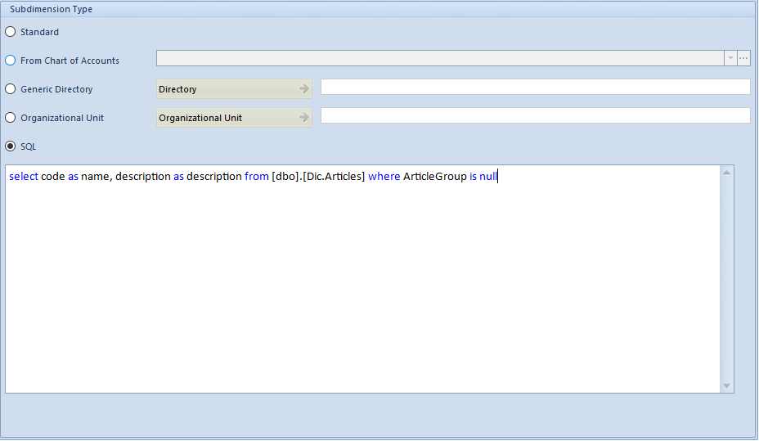Focus the Organizational Unit text field
This screenshot has height=441, width=759.
[x=536, y=115]
